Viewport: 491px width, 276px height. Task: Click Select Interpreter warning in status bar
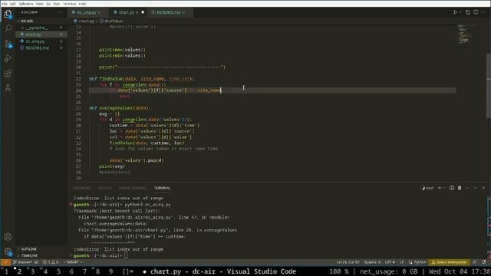450,262
